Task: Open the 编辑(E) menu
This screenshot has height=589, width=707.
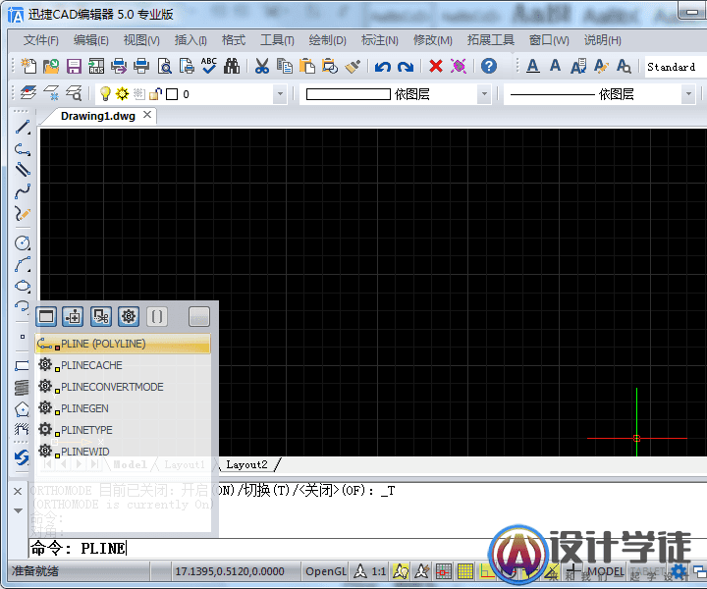Action: point(91,40)
